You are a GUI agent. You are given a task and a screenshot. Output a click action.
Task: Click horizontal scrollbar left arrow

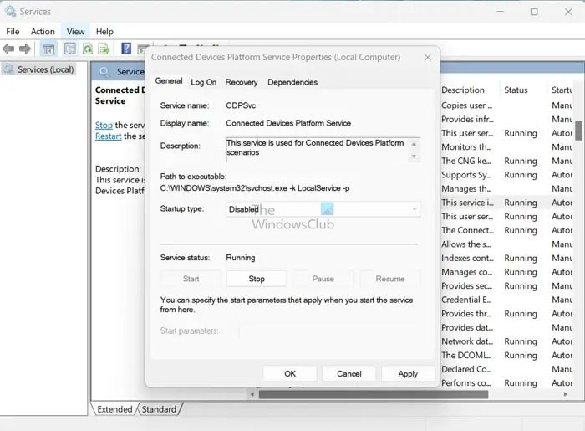pos(252,394)
